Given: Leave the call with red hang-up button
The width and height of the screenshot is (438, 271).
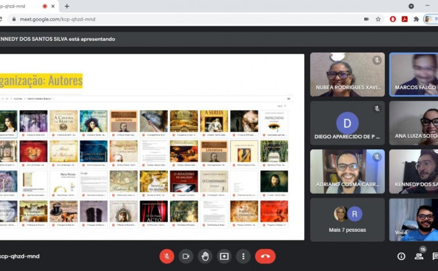Looking at the screenshot, I should pyautogui.click(x=265, y=257).
